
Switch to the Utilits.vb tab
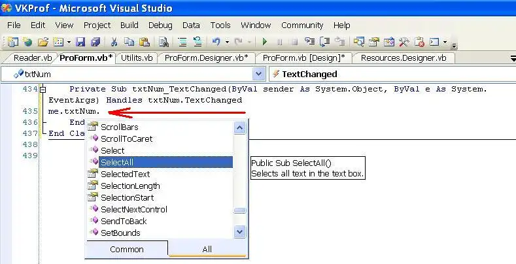pos(137,58)
